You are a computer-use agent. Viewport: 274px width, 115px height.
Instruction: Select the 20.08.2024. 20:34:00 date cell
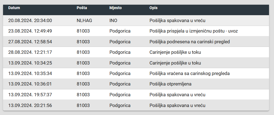coord(30,20)
